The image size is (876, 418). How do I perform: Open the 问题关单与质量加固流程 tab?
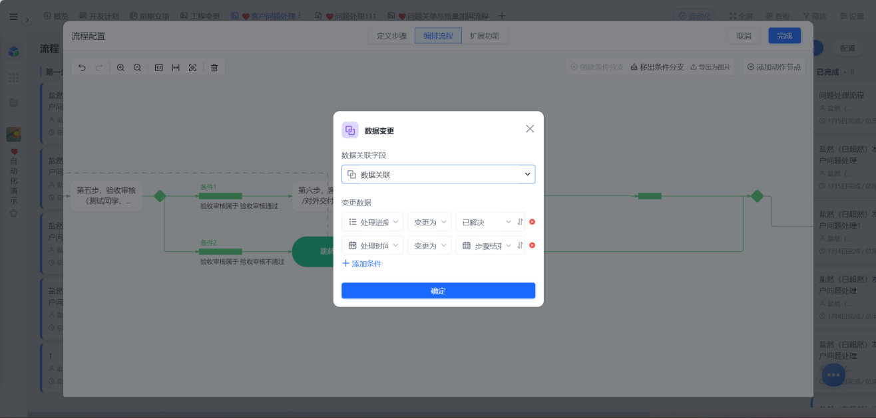coord(439,16)
